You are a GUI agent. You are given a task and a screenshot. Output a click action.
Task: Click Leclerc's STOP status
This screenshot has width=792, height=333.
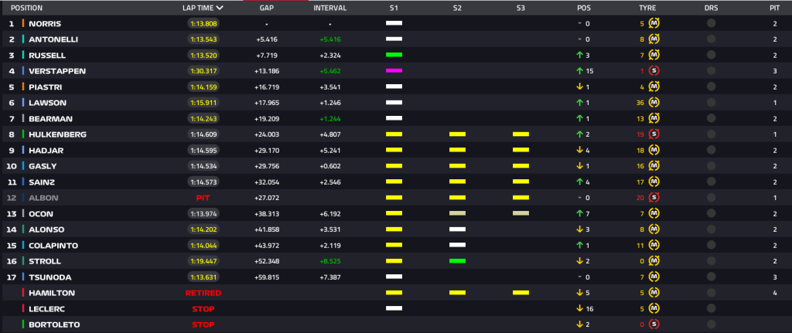pos(203,309)
